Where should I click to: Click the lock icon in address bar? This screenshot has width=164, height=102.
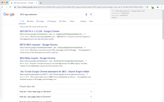tap(15, 7)
